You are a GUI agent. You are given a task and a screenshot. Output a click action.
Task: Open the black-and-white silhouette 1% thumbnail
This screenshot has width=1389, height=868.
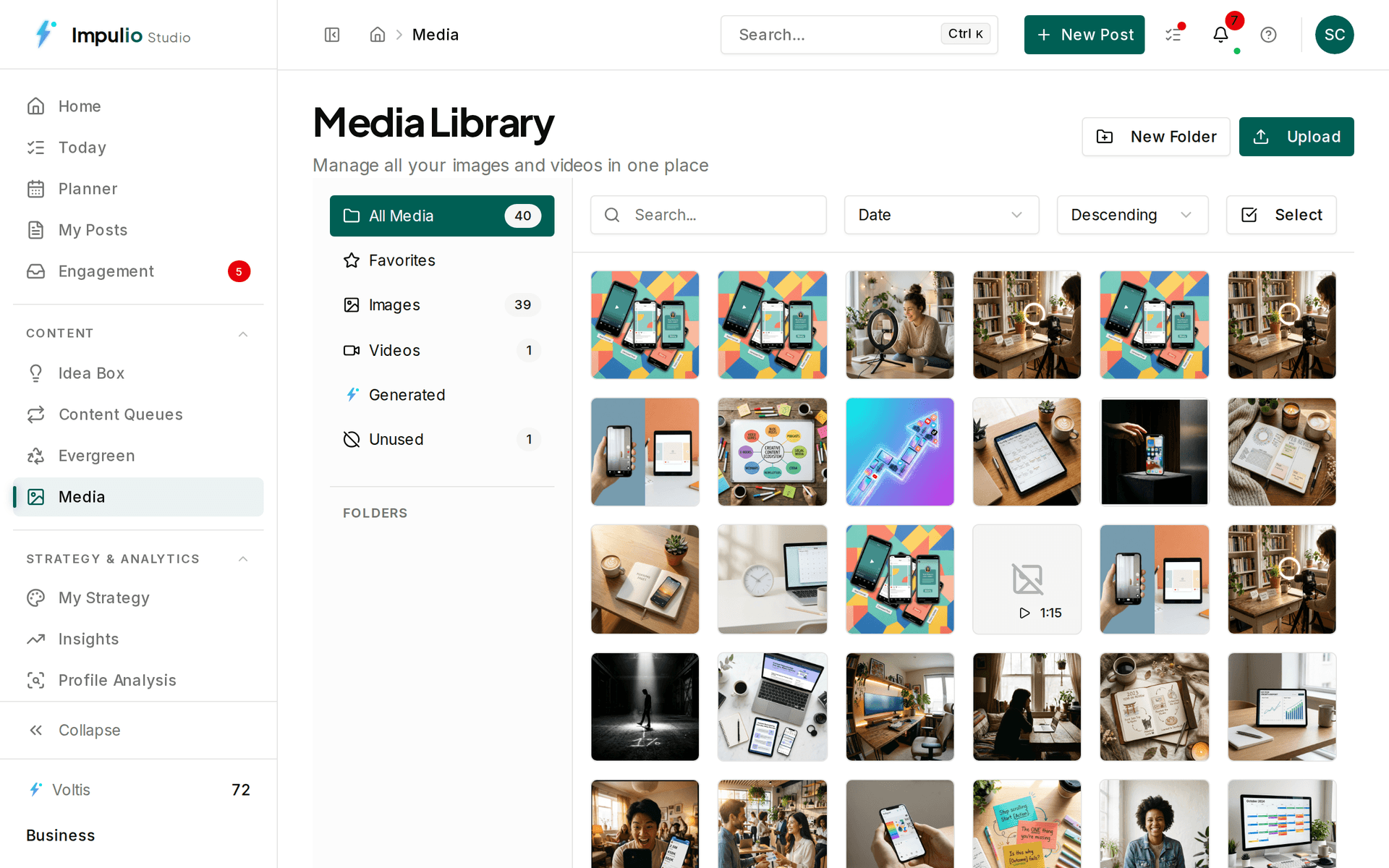point(645,707)
